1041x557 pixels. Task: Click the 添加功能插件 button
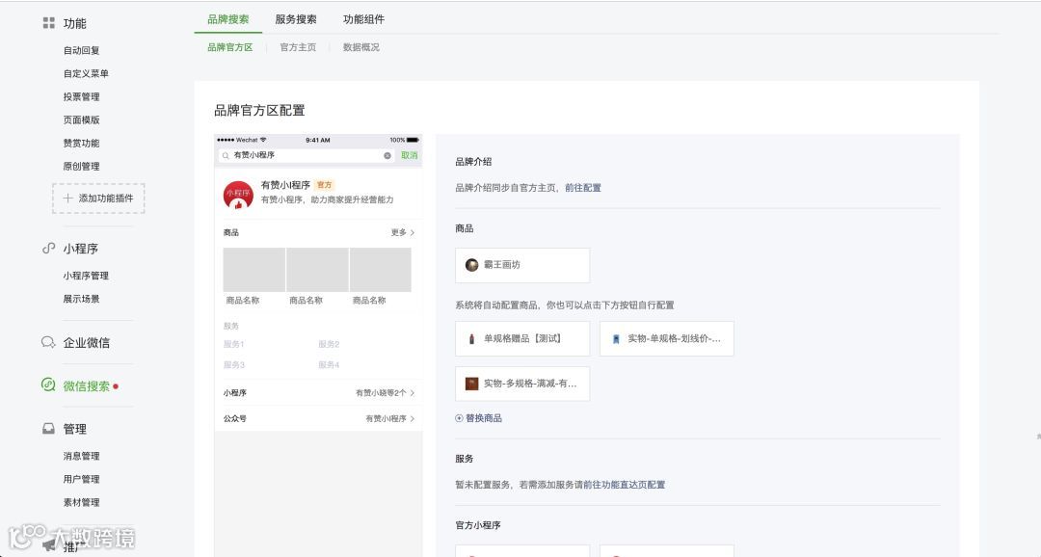98,198
